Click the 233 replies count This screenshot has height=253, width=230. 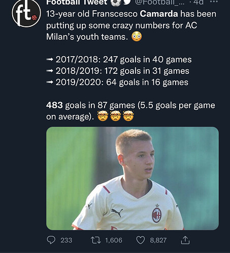[x=67, y=240]
